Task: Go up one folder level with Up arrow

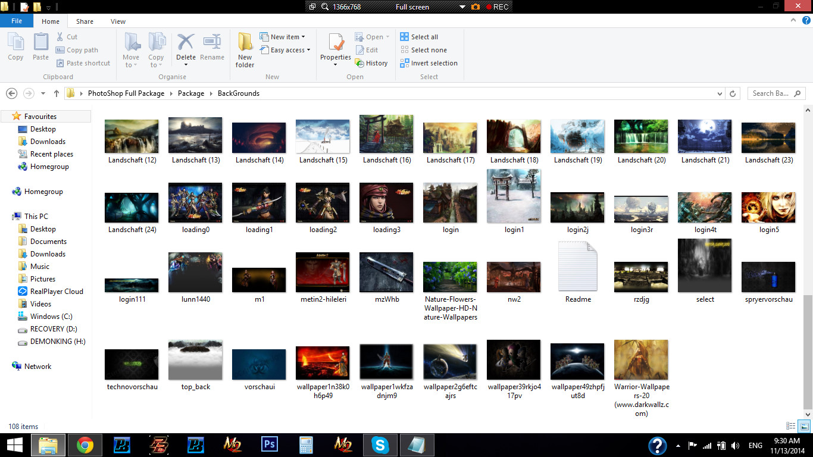Action: 57,93
